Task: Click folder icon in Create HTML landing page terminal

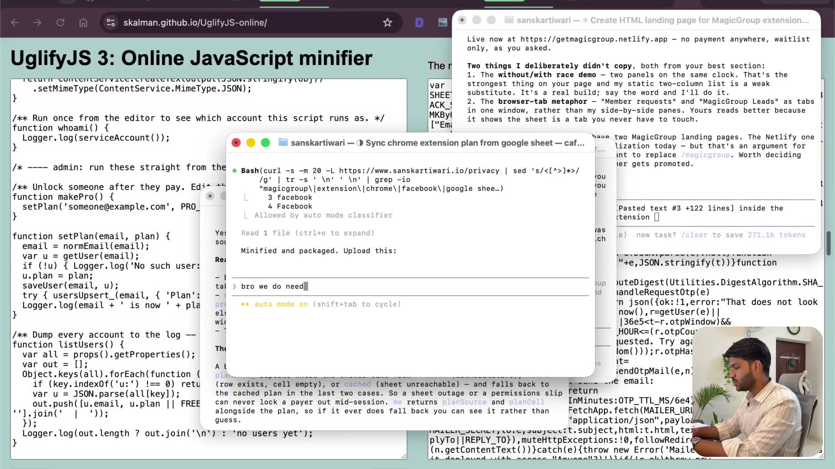Action: [509, 20]
